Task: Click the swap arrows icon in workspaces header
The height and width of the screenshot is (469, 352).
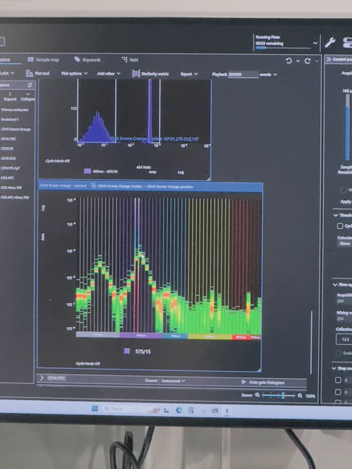Action: click(x=30, y=86)
